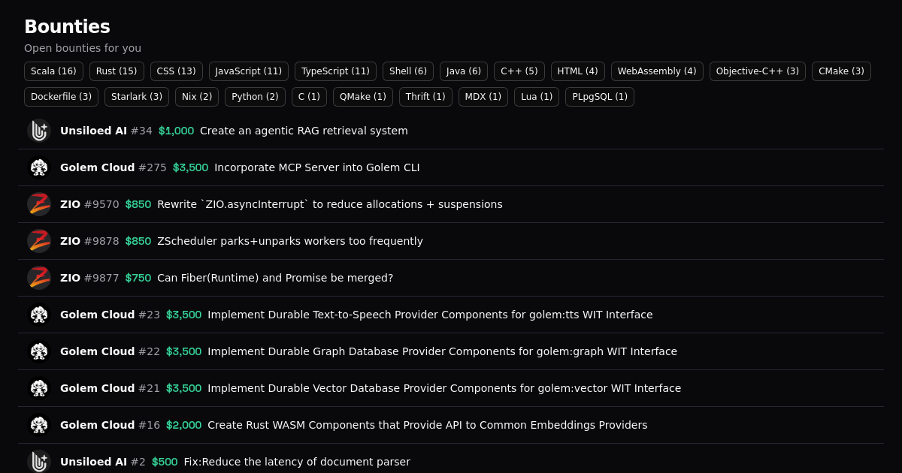Choose the PLpgSQL (1) tag
The height and width of the screenshot is (473, 902).
tap(600, 97)
